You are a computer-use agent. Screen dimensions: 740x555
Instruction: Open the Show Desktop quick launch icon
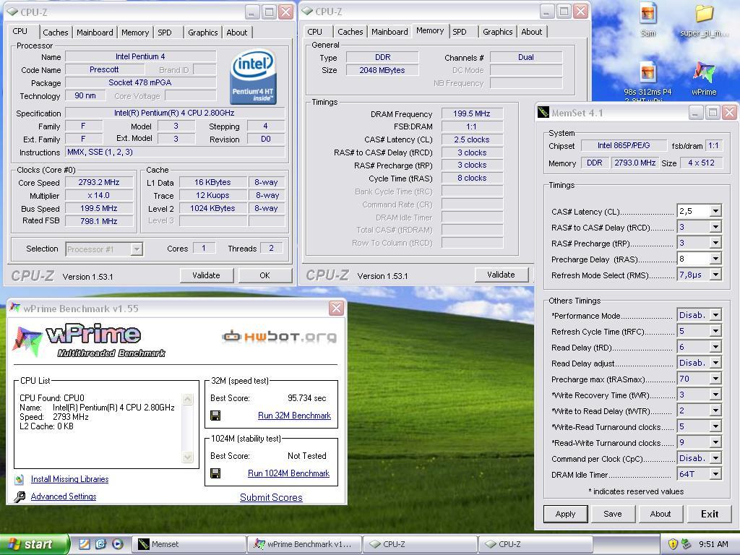[84, 544]
